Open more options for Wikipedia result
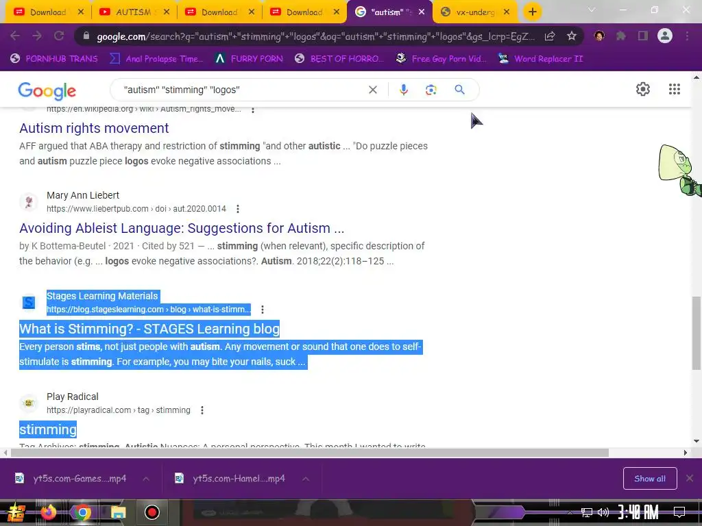The height and width of the screenshot is (526, 702). [253, 110]
